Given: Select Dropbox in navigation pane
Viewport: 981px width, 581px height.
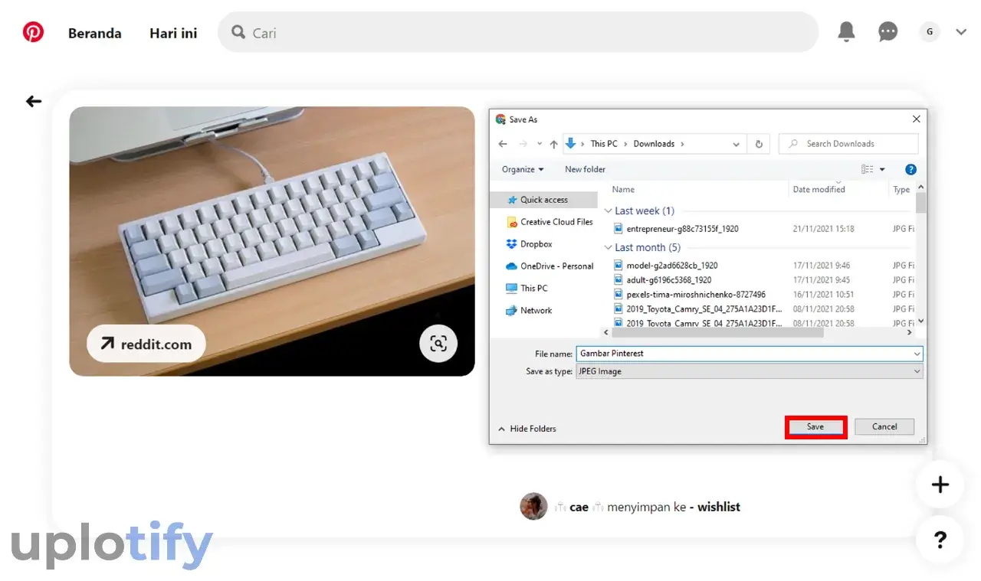Looking at the screenshot, I should coord(529,244).
